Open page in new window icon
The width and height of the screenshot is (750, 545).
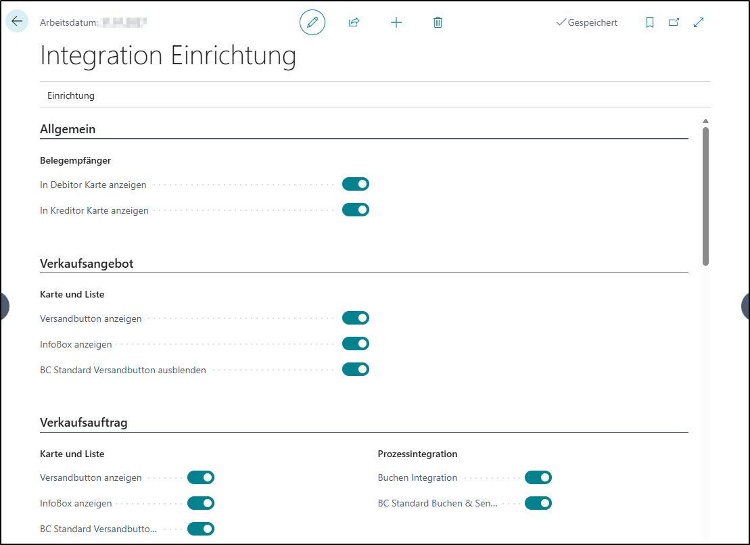point(674,22)
